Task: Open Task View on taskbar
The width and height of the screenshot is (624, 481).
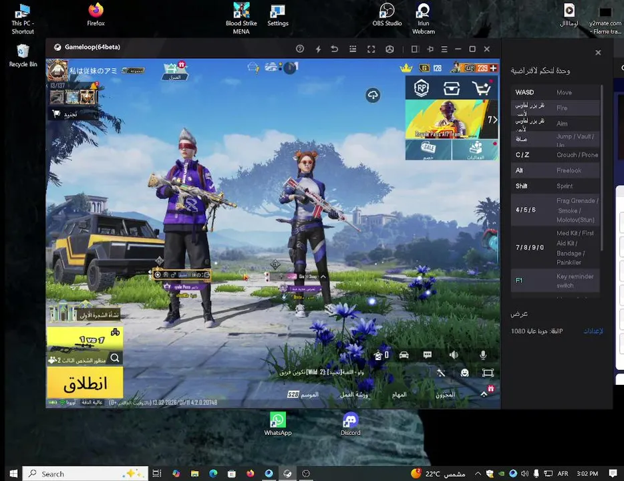Action: coord(157,474)
